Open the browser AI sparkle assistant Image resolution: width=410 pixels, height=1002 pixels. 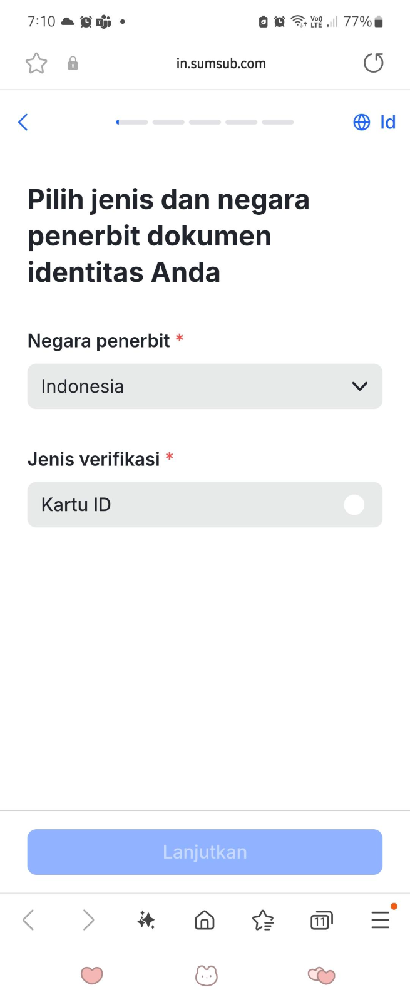(146, 920)
